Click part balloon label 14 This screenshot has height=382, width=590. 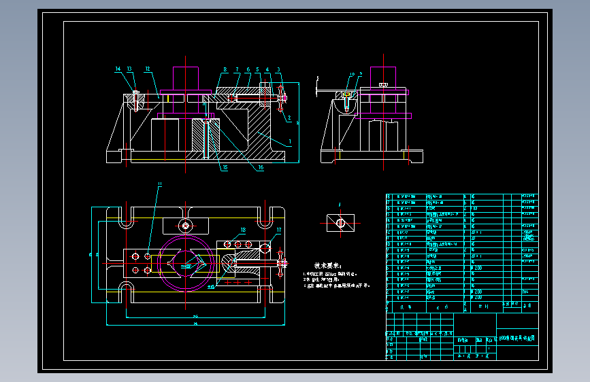coord(118,69)
